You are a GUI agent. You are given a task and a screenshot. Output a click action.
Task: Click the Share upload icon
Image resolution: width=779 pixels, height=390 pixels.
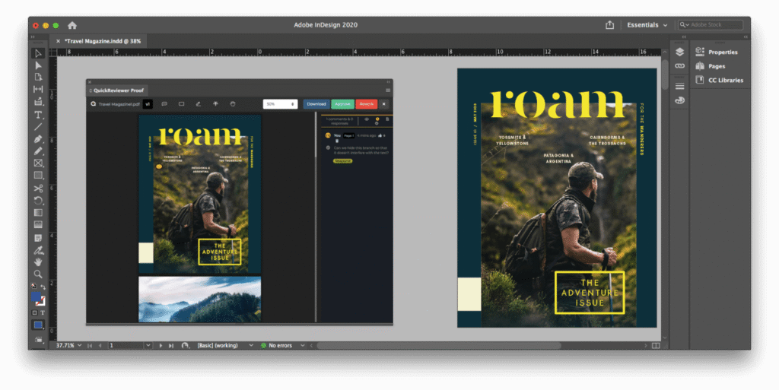pos(609,25)
